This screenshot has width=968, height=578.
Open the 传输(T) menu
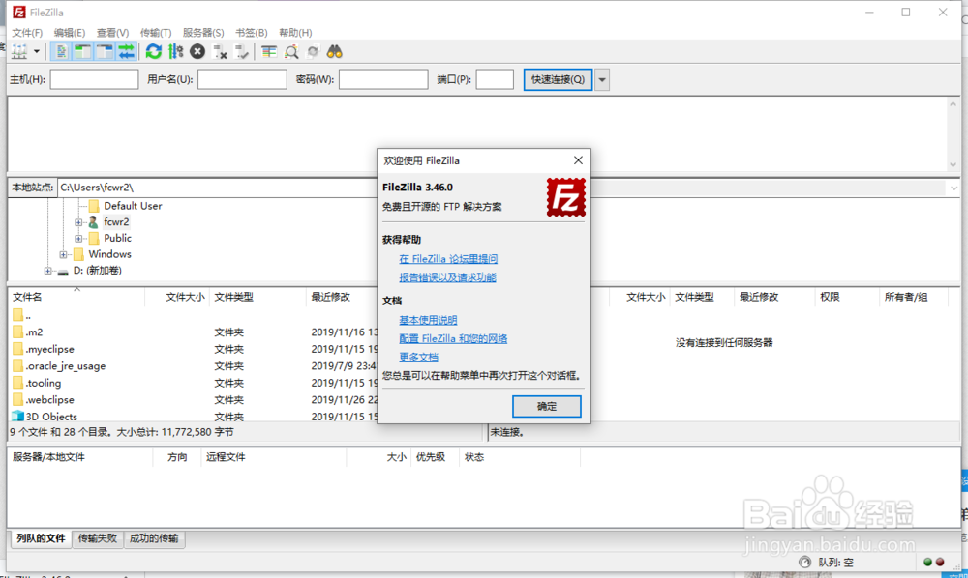tap(156, 33)
